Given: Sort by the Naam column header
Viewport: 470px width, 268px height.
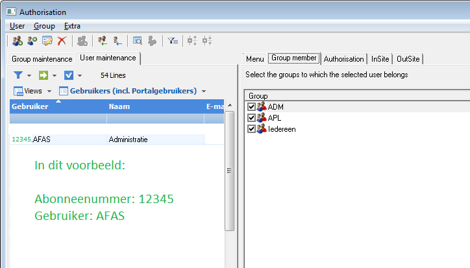Looking at the screenshot, I should pos(156,106).
